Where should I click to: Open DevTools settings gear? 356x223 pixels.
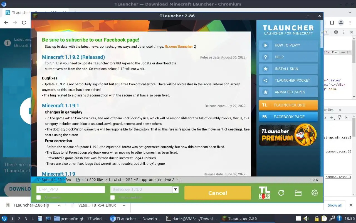point(336,32)
